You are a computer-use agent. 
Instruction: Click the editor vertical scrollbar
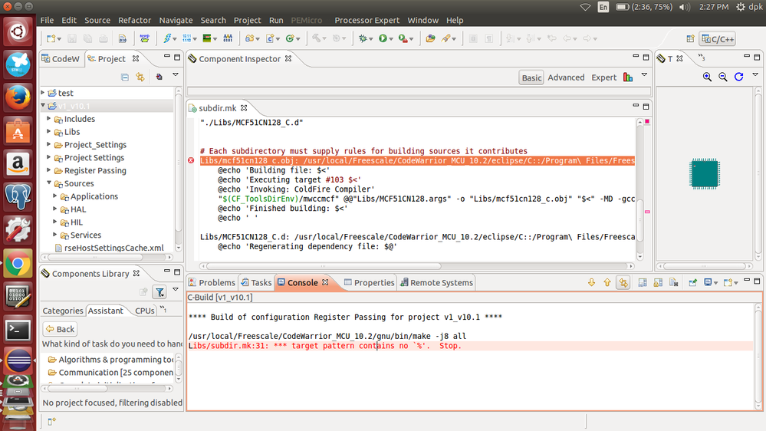[x=640, y=220]
